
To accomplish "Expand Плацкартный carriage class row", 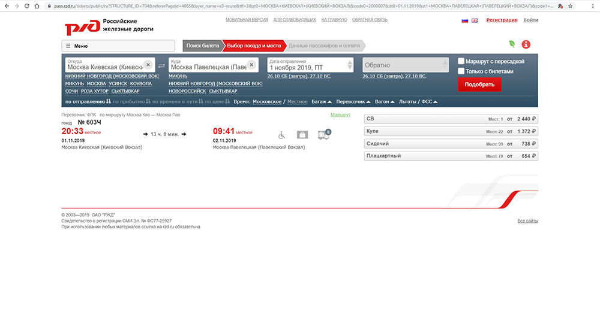I will (451, 156).
